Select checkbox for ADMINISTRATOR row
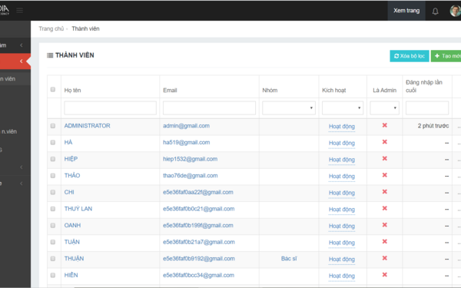The height and width of the screenshot is (288, 461). [x=53, y=126]
